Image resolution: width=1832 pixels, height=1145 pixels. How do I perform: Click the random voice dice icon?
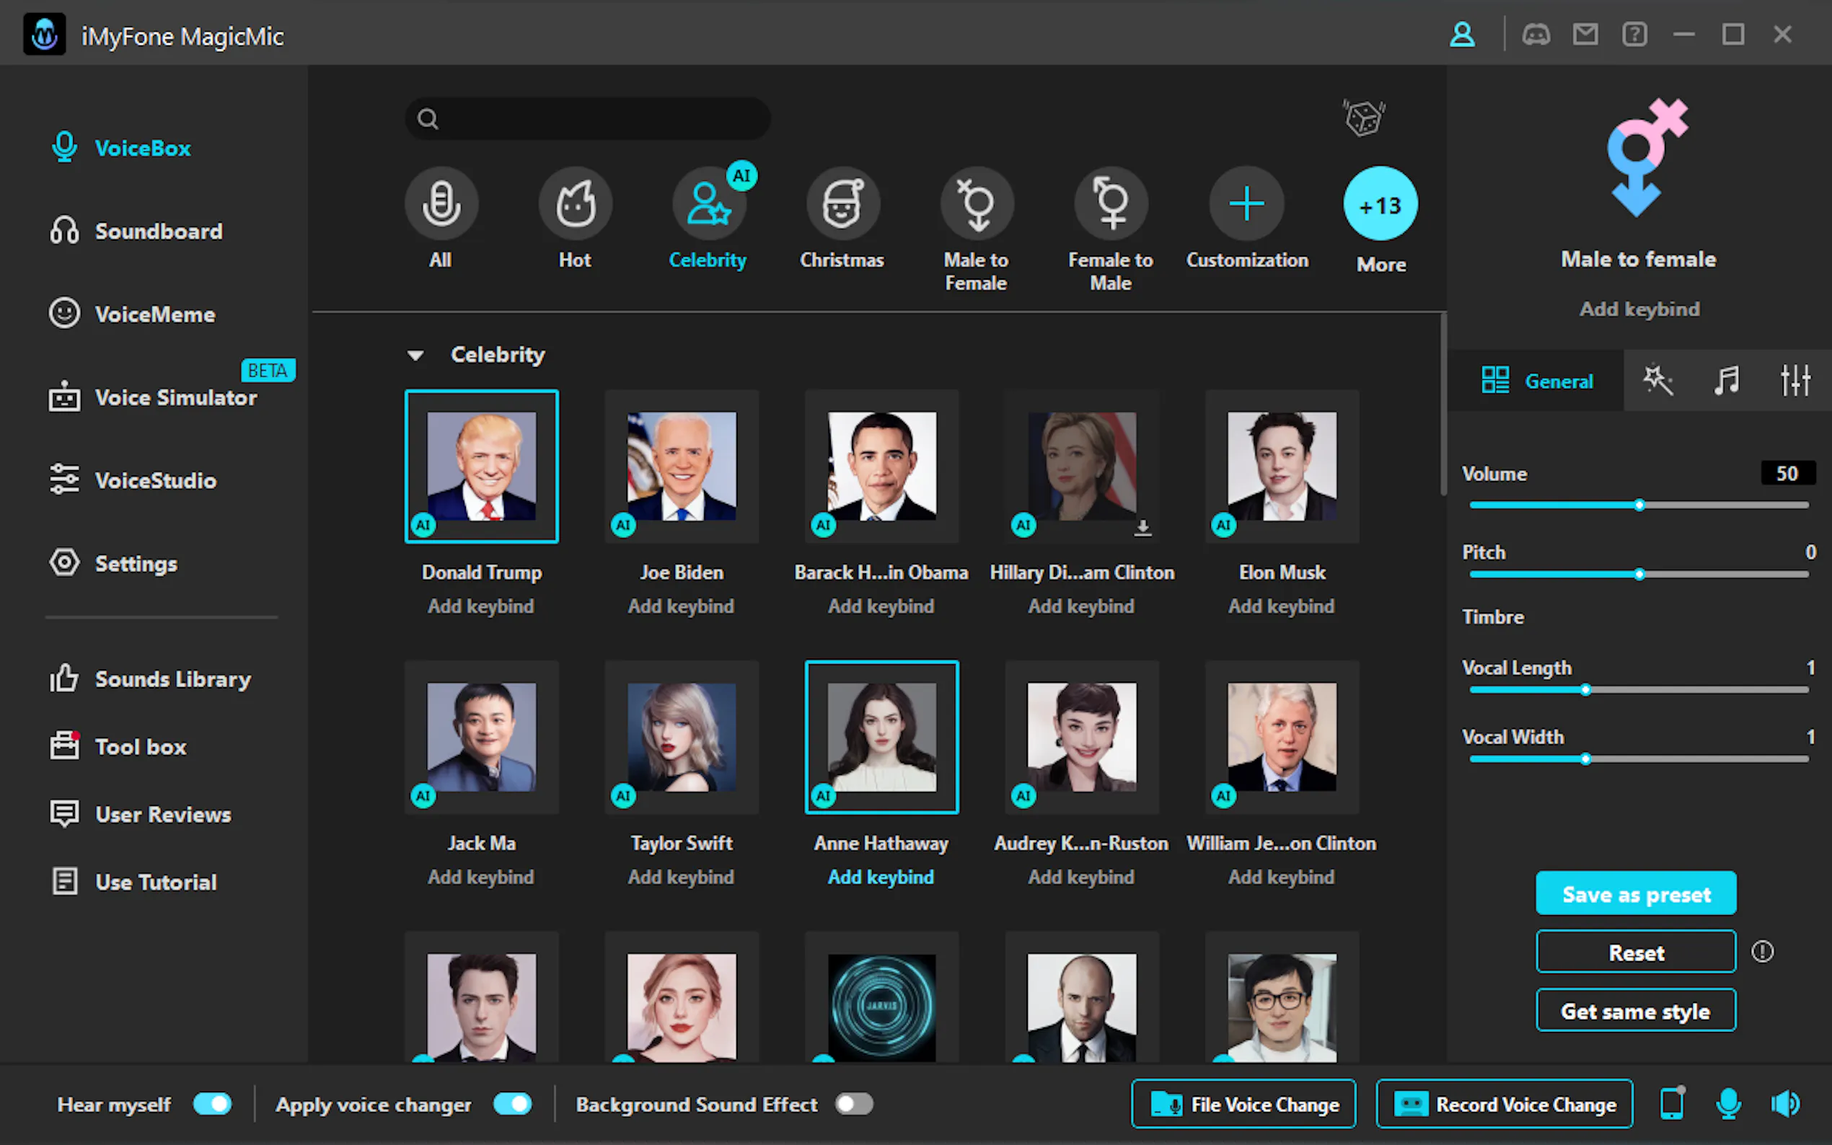(x=1364, y=118)
